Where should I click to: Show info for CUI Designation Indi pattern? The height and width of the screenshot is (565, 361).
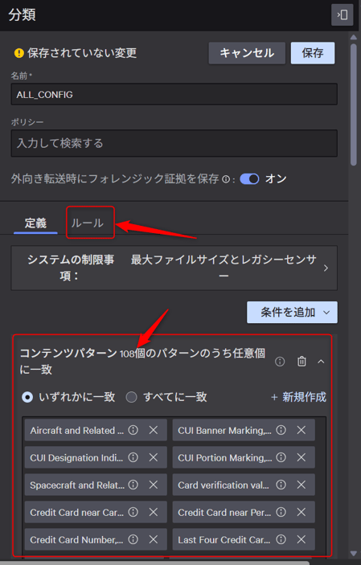133,457
